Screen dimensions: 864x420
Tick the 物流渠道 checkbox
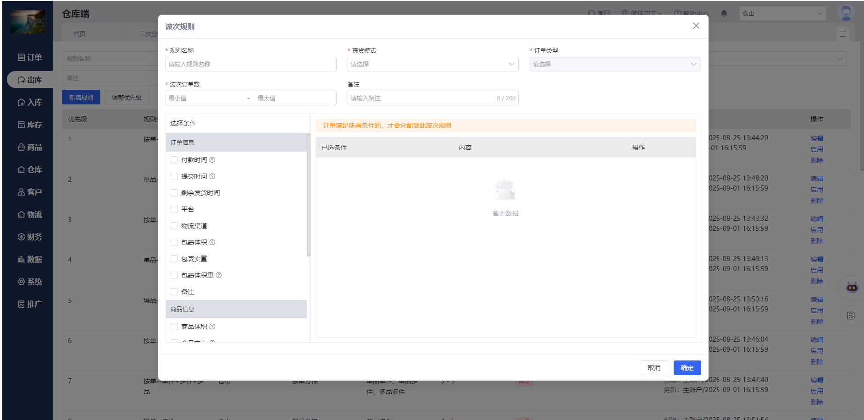[x=174, y=226]
